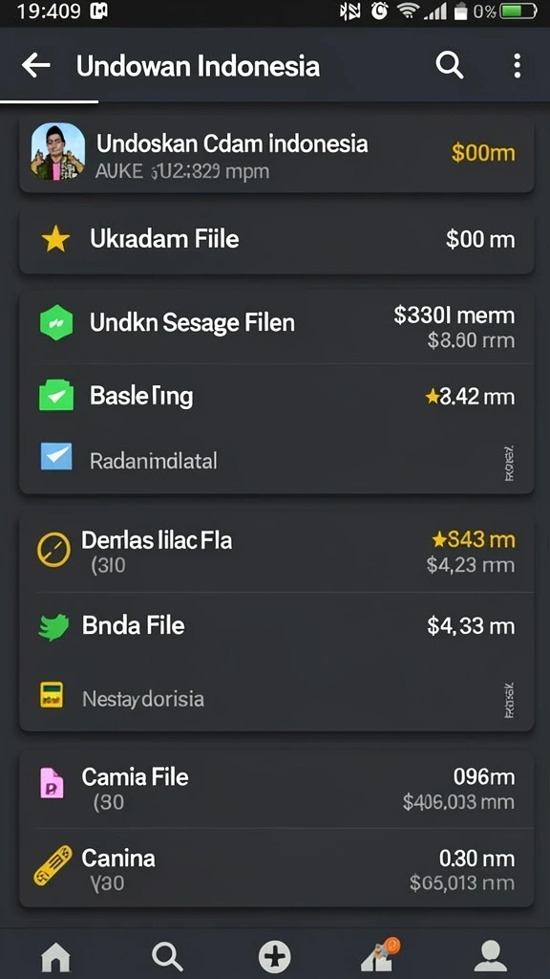Viewport: 550px width, 979px height.
Task: Tap the plus add button
Action: click(x=275, y=956)
